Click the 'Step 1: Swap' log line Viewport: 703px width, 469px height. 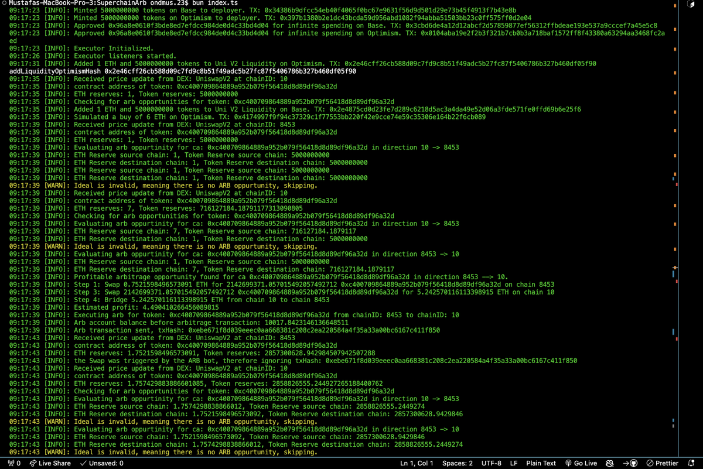[x=282, y=285]
